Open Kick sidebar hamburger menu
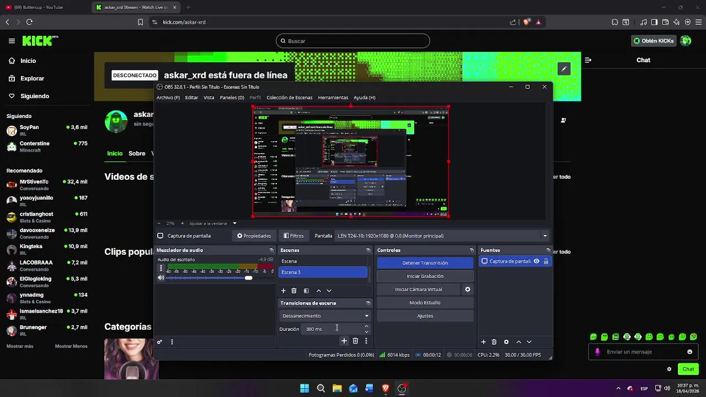 point(12,41)
